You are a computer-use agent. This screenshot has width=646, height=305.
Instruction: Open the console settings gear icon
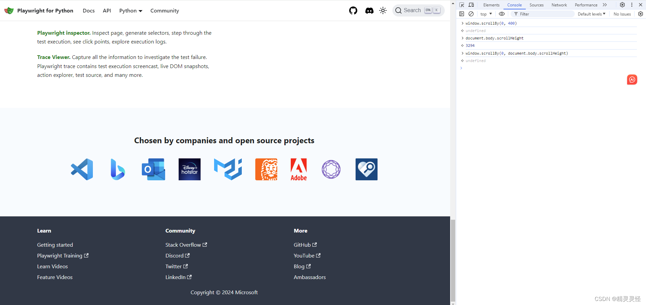click(x=641, y=14)
